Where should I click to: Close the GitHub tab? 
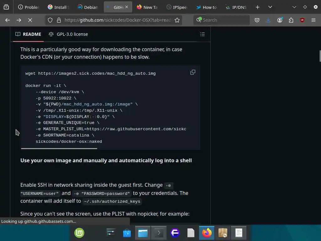point(127,7)
